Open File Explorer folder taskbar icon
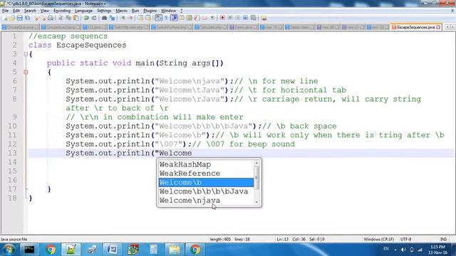Image resolution: width=456 pixels, height=256 pixels. point(175,250)
